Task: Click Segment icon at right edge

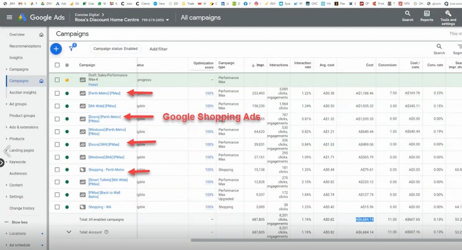Action: pyautogui.click(x=460, y=46)
